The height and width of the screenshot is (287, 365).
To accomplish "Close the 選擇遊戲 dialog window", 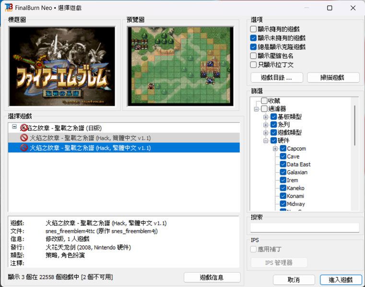I will (x=353, y=8).
